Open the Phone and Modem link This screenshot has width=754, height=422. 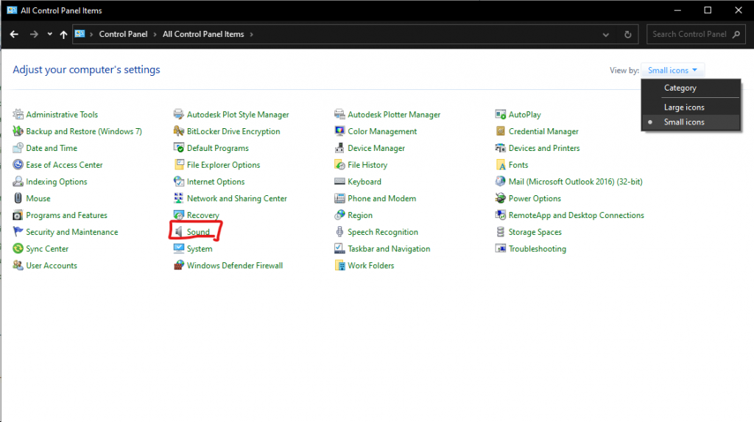point(382,198)
